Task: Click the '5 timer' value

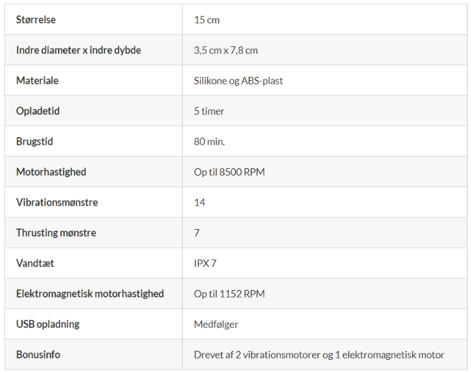Action: coord(209,111)
